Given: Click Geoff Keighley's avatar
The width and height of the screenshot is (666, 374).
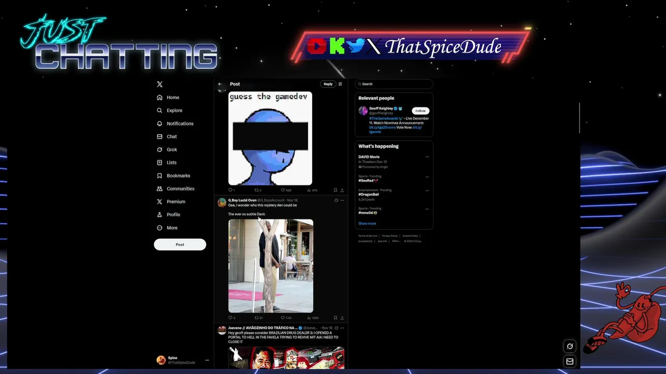Looking at the screenshot, I should (363, 111).
